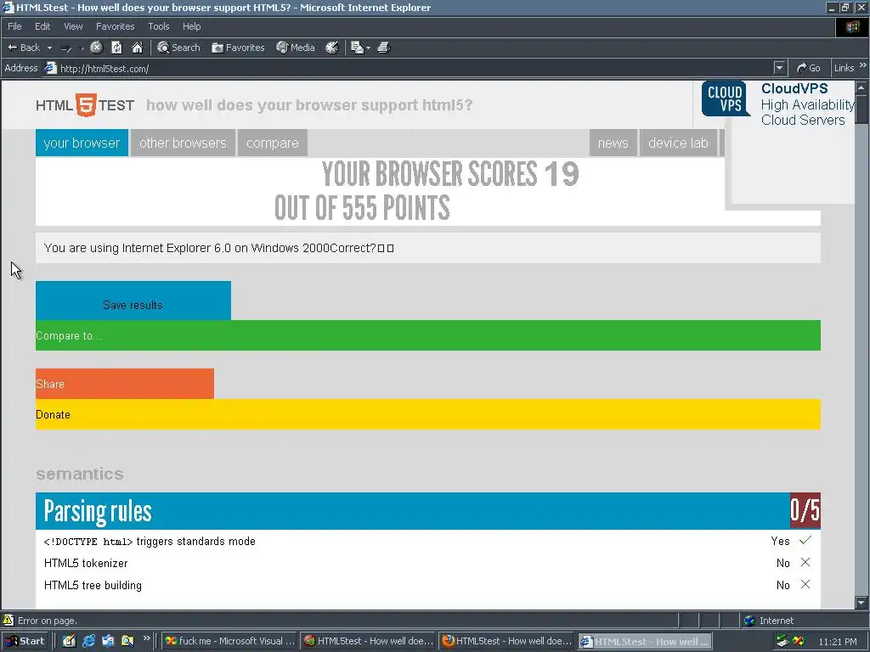Open the 'device lab' tab
This screenshot has height=652, width=870.
pos(678,143)
